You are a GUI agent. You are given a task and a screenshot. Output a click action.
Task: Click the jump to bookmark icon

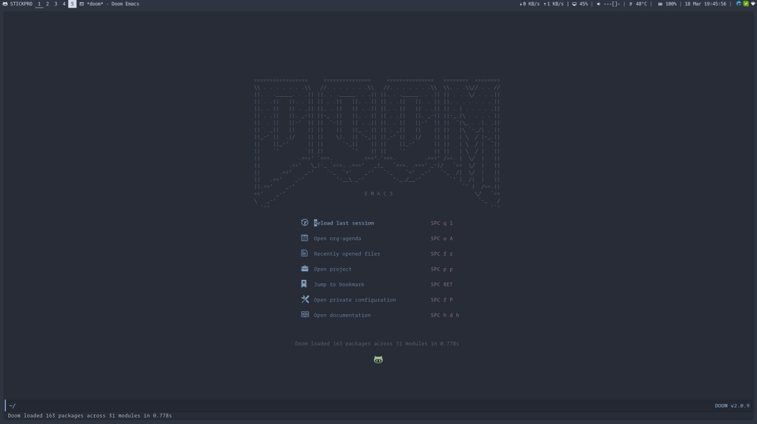tap(304, 284)
